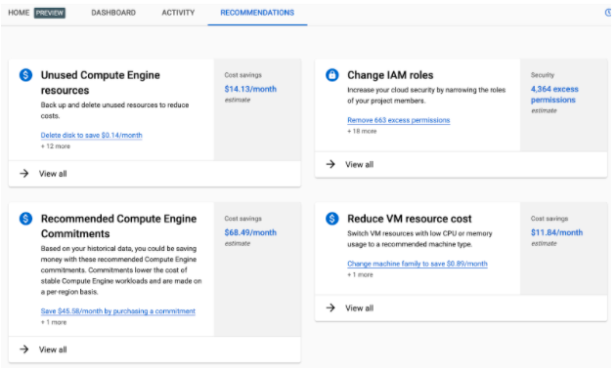This screenshot has height=369, width=615.
Task: Switch to the Activity tab
Action: click(178, 13)
